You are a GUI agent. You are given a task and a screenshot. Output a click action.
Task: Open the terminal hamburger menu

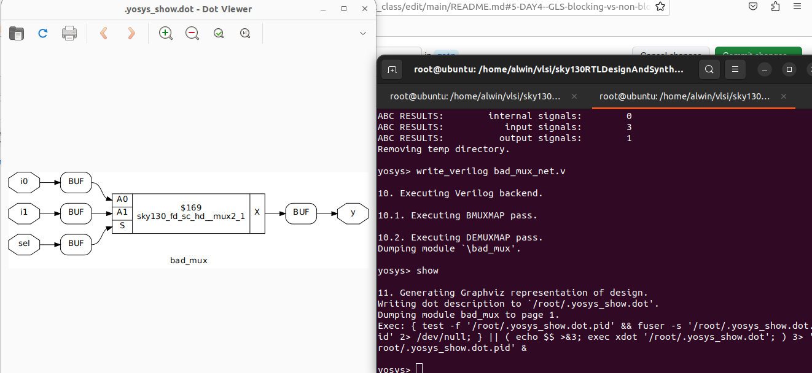tap(735, 69)
